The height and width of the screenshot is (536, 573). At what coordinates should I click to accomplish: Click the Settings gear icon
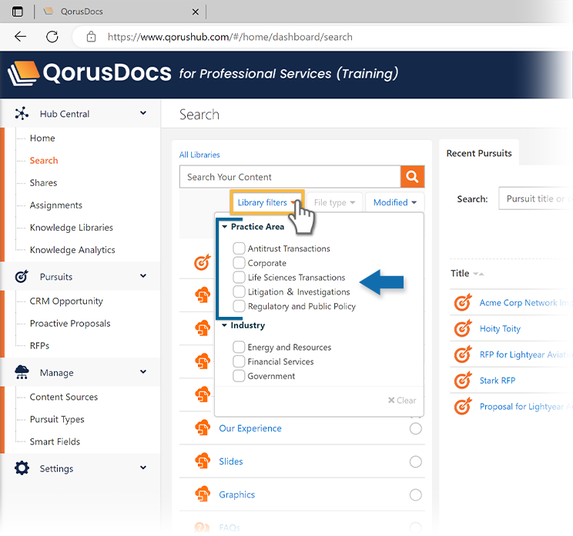coord(22,468)
